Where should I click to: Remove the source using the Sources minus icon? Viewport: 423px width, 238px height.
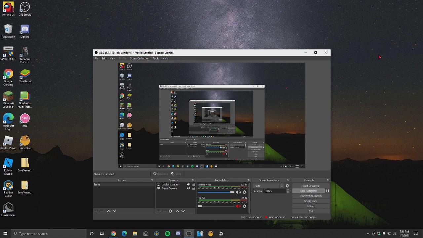[x=165, y=211]
